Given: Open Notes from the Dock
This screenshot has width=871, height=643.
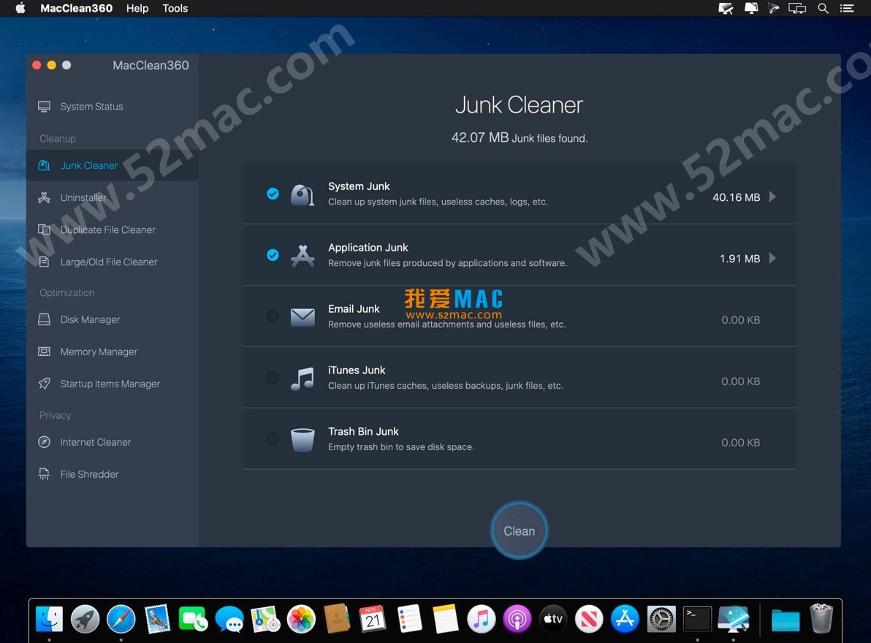Looking at the screenshot, I should point(445,619).
